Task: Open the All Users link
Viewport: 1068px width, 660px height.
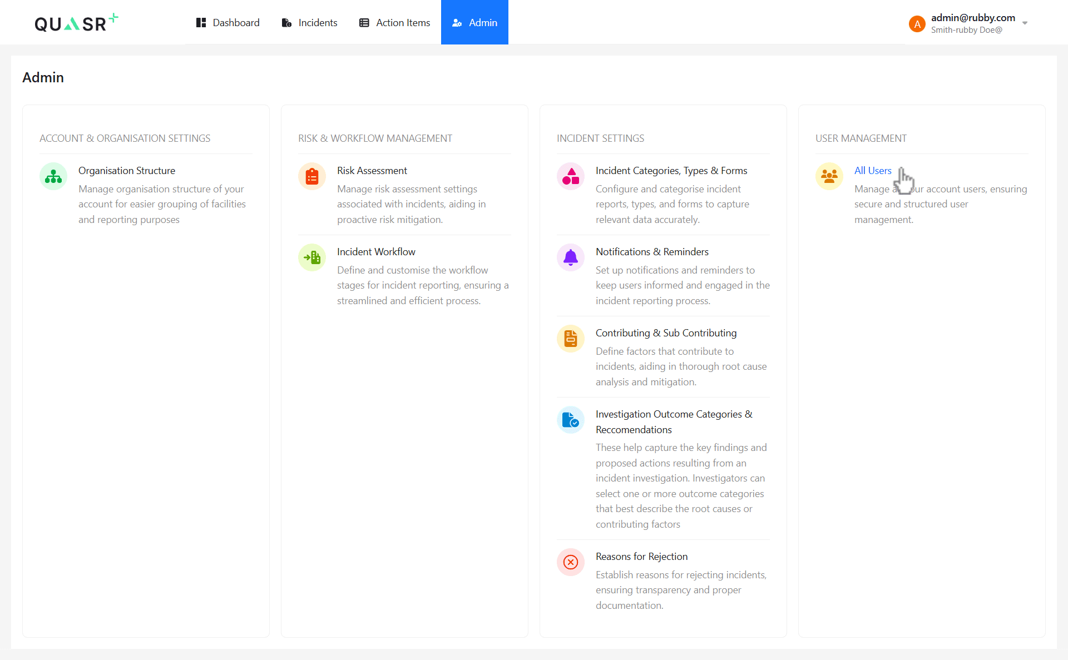Action: click(872, 171)
